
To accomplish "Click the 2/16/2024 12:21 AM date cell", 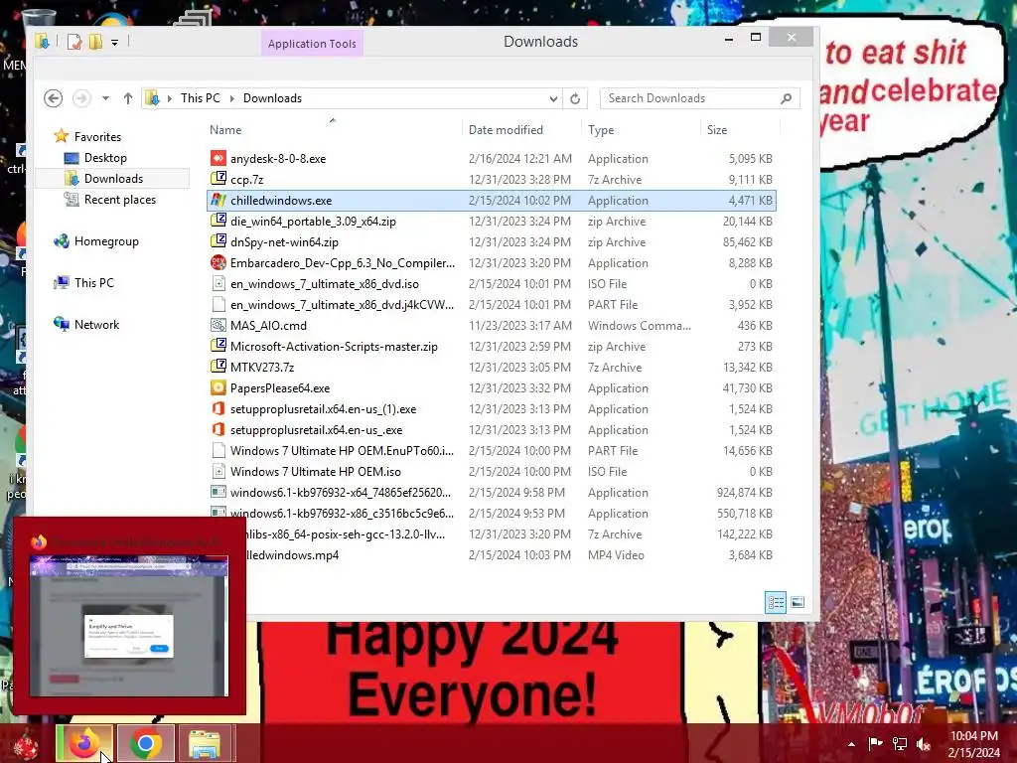I will point(520,158).
